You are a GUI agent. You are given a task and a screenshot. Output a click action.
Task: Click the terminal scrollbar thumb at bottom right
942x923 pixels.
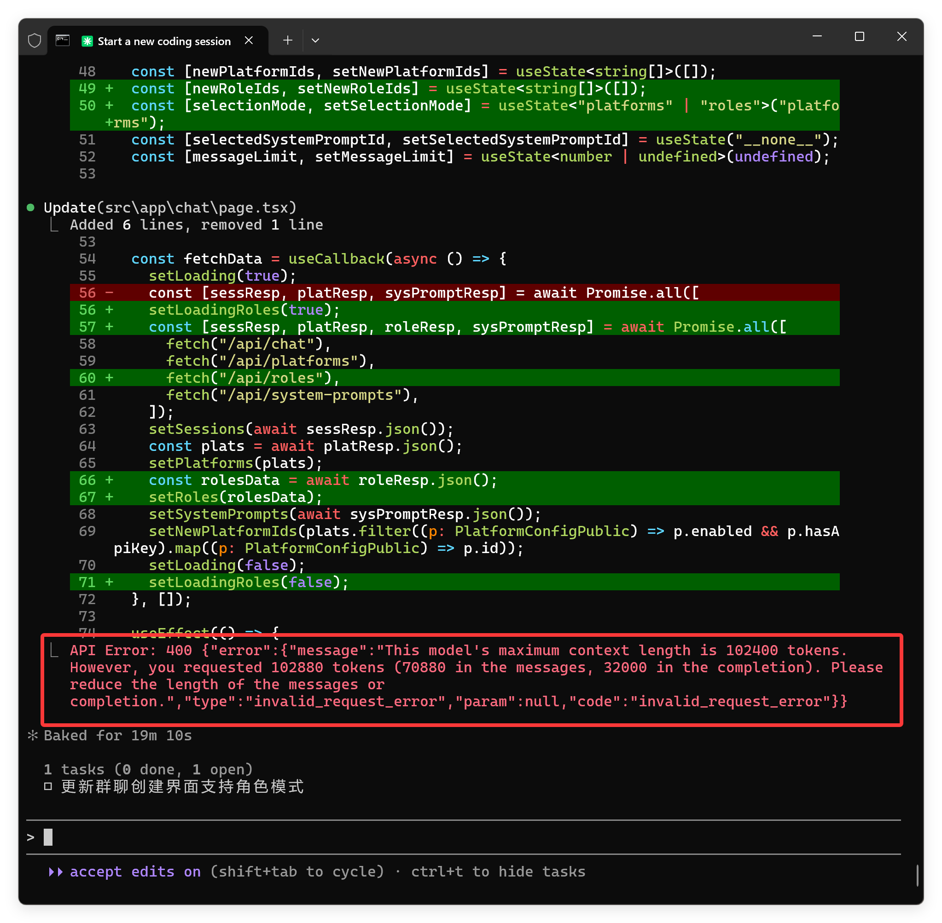pos(917,875)
